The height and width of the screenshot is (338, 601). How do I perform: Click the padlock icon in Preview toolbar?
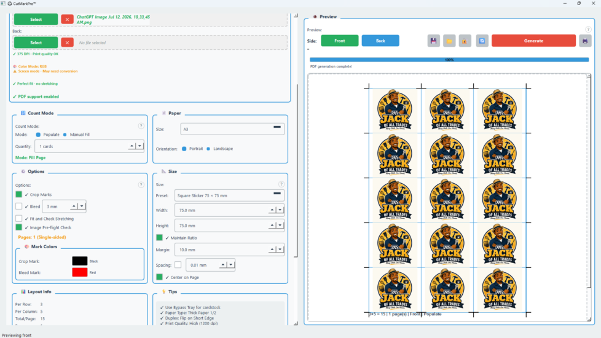click(x=465, y=41)
